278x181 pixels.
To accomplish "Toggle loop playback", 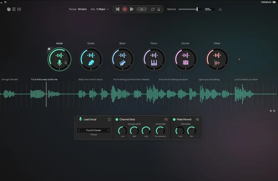I will (153, 9).
